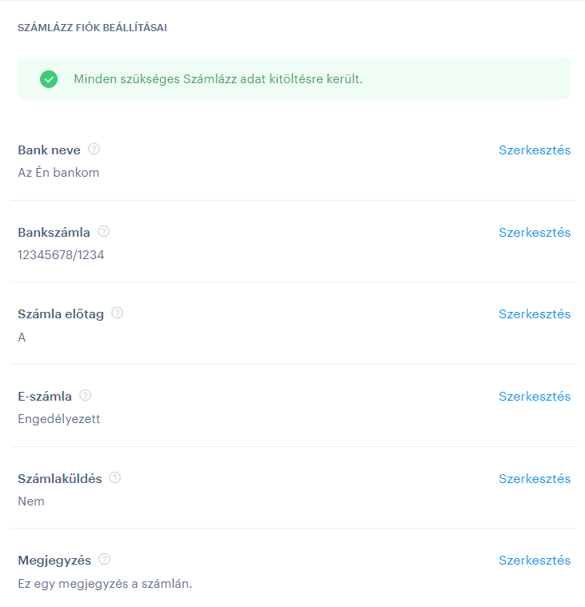Show help for E-számla setting
The image size is (585, 607).
[x=86, y=395]
